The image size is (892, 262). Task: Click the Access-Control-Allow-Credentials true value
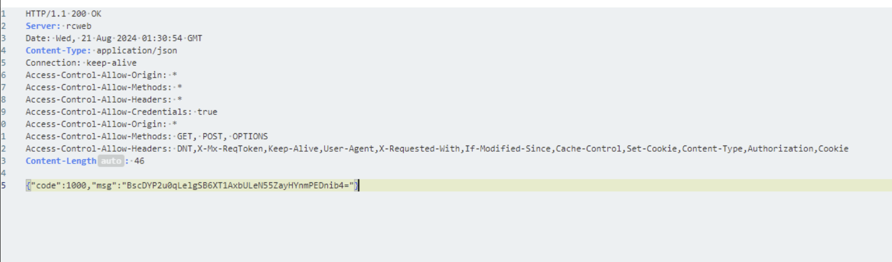[x=207, y=112]
